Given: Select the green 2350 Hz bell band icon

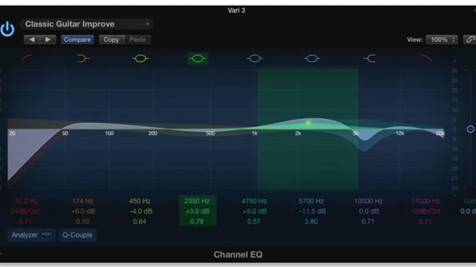Looking at the screenshot, I should (x=197, y=58).
